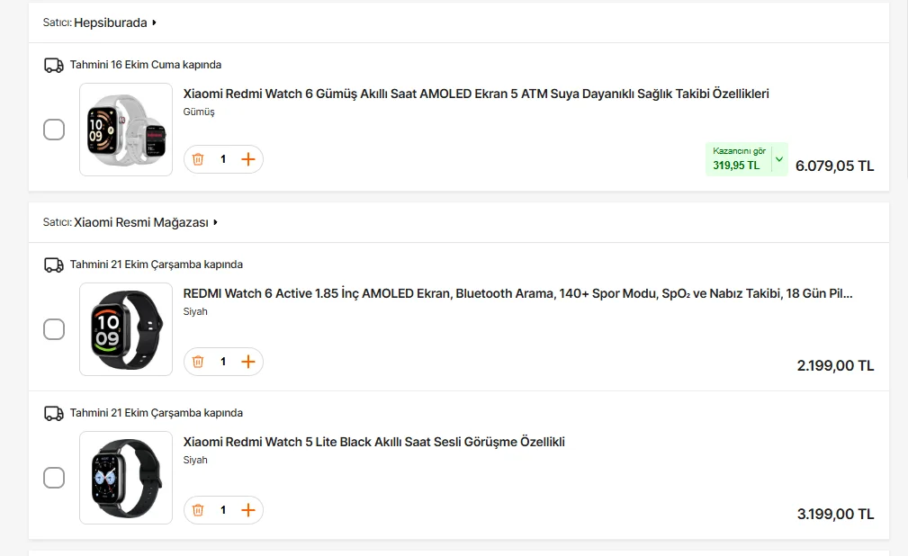Image resolution: width=908 pixels, height=556 pixels.
Task: Increase quantity of Redmi Watch 6 Gümüş
Action: tap(247, 159)
